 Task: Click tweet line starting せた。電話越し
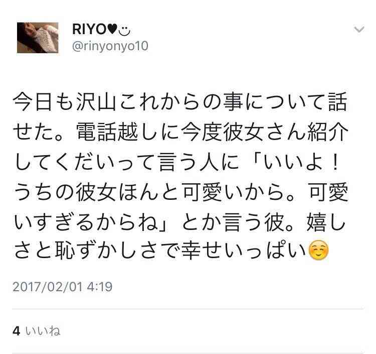click(x=180, y=132)
